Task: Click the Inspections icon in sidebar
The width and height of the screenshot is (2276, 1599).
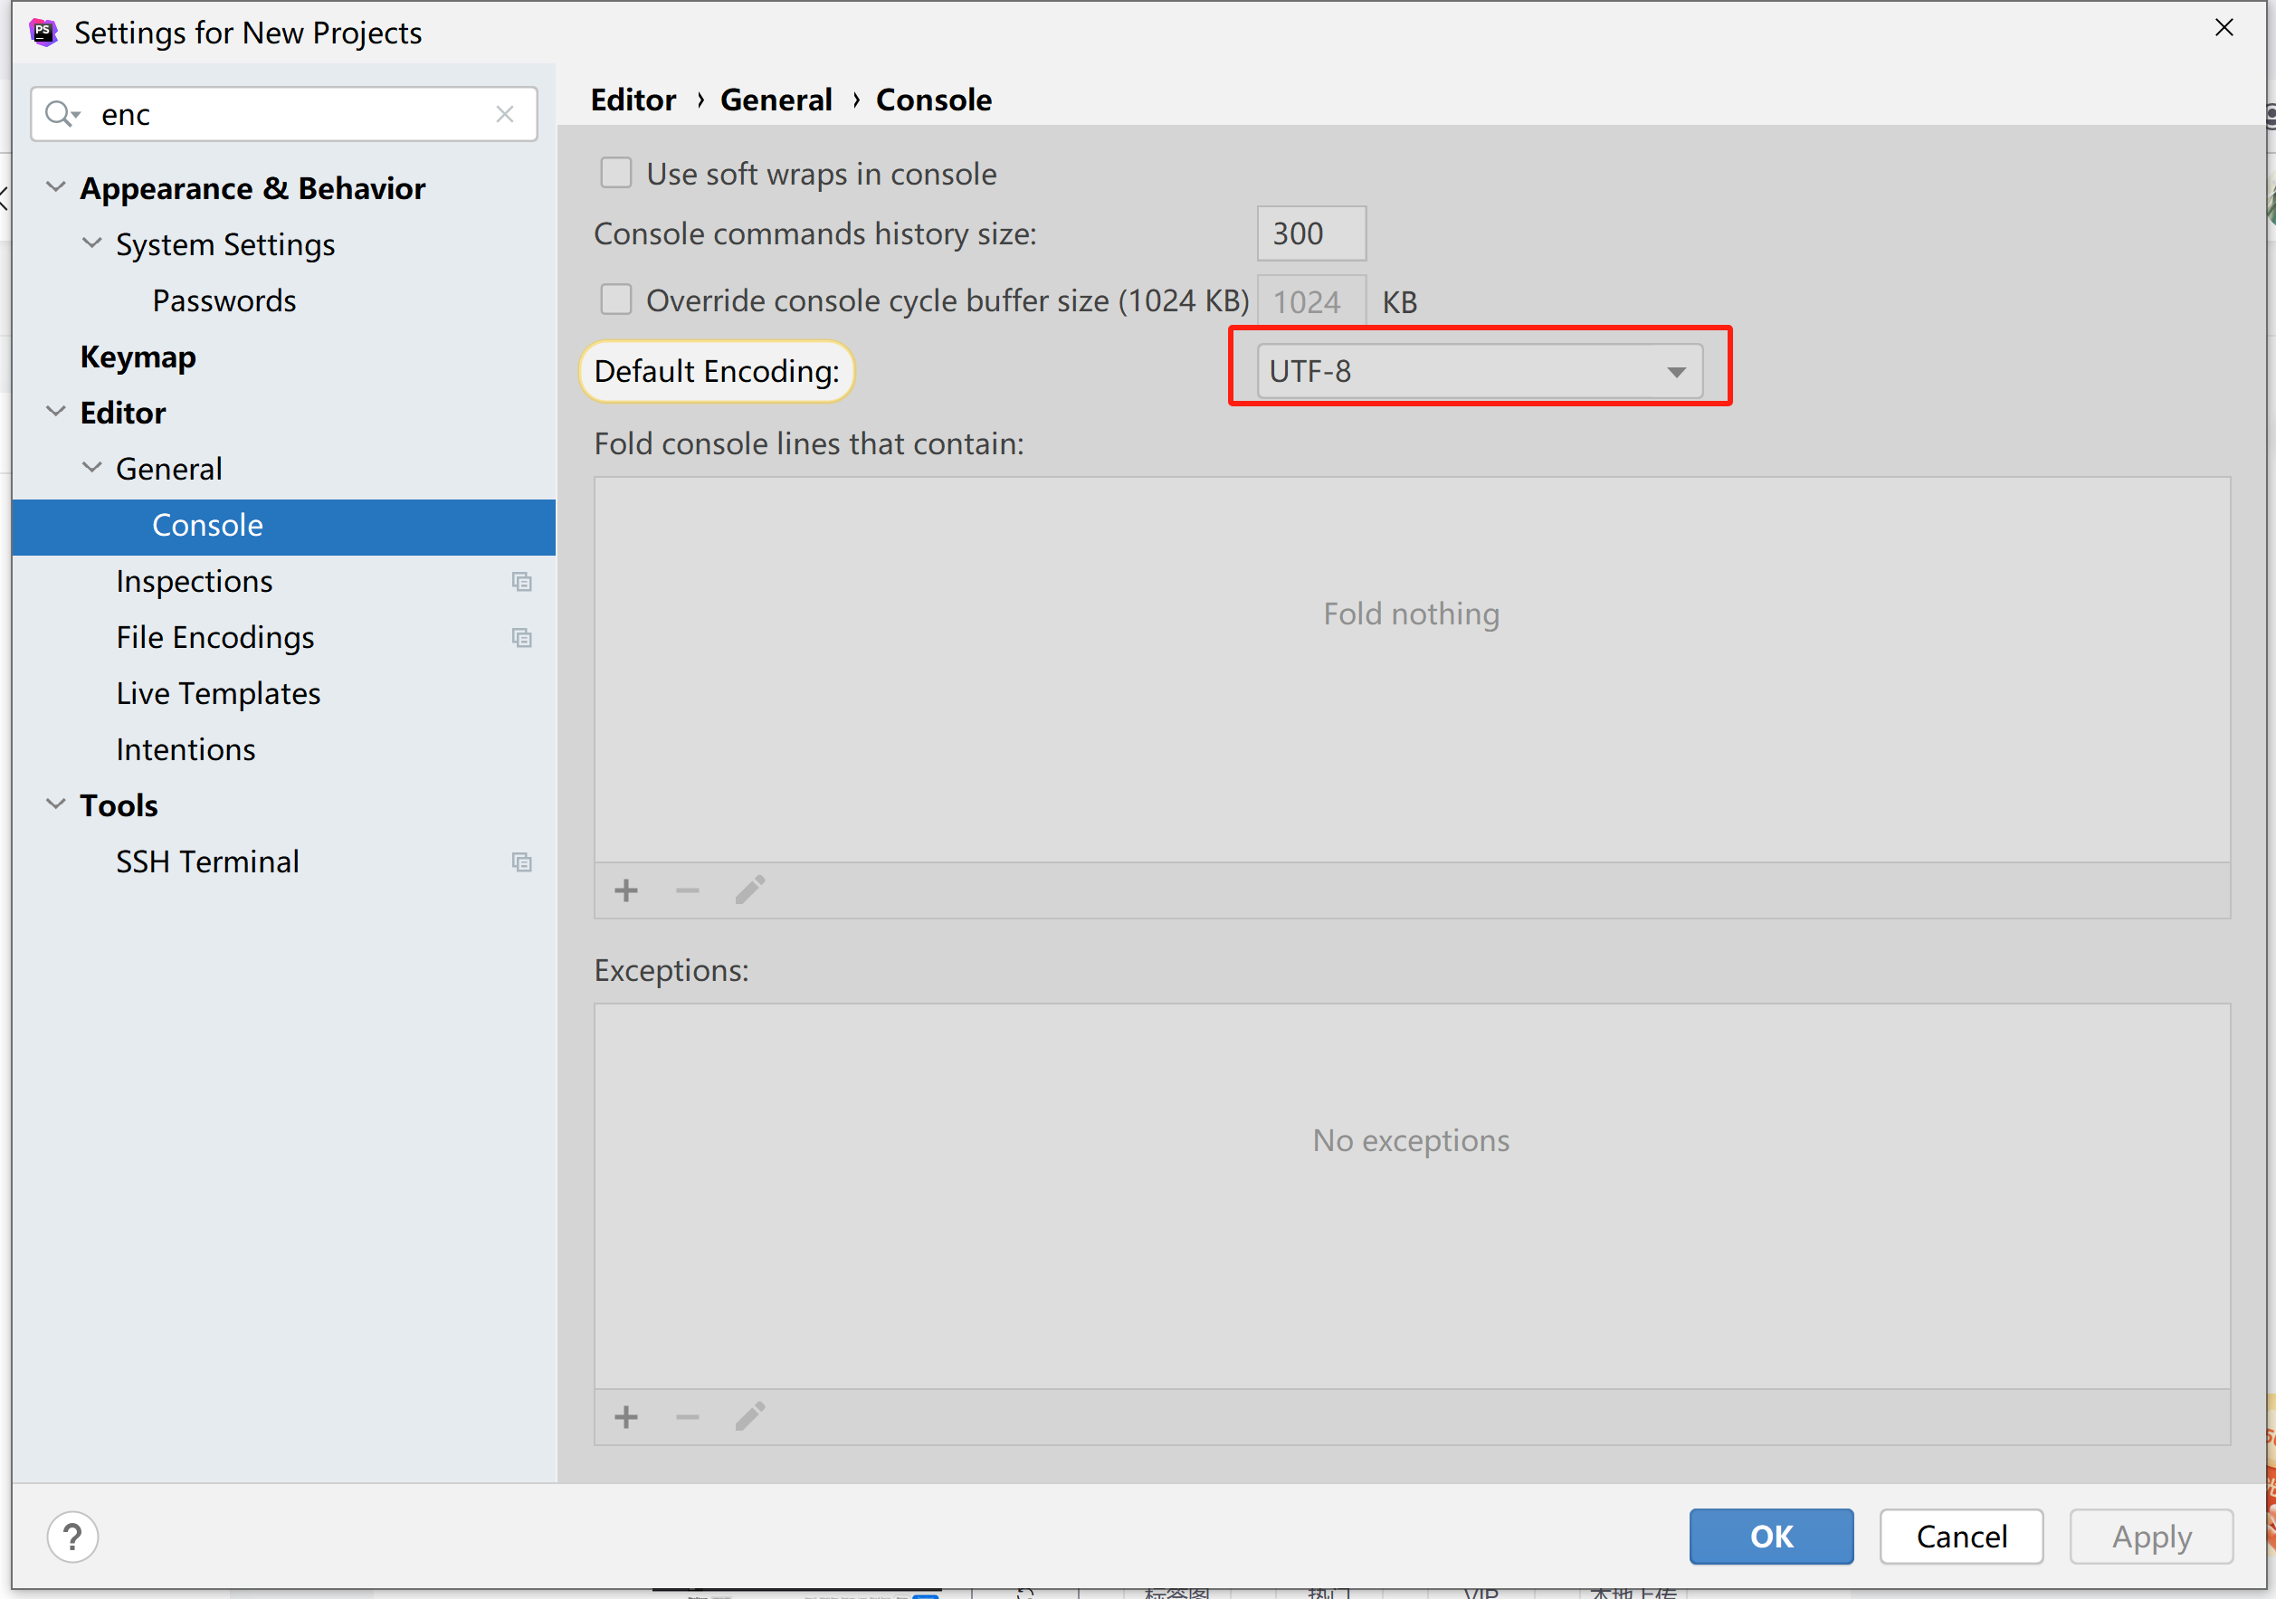Action: [519, 580]
